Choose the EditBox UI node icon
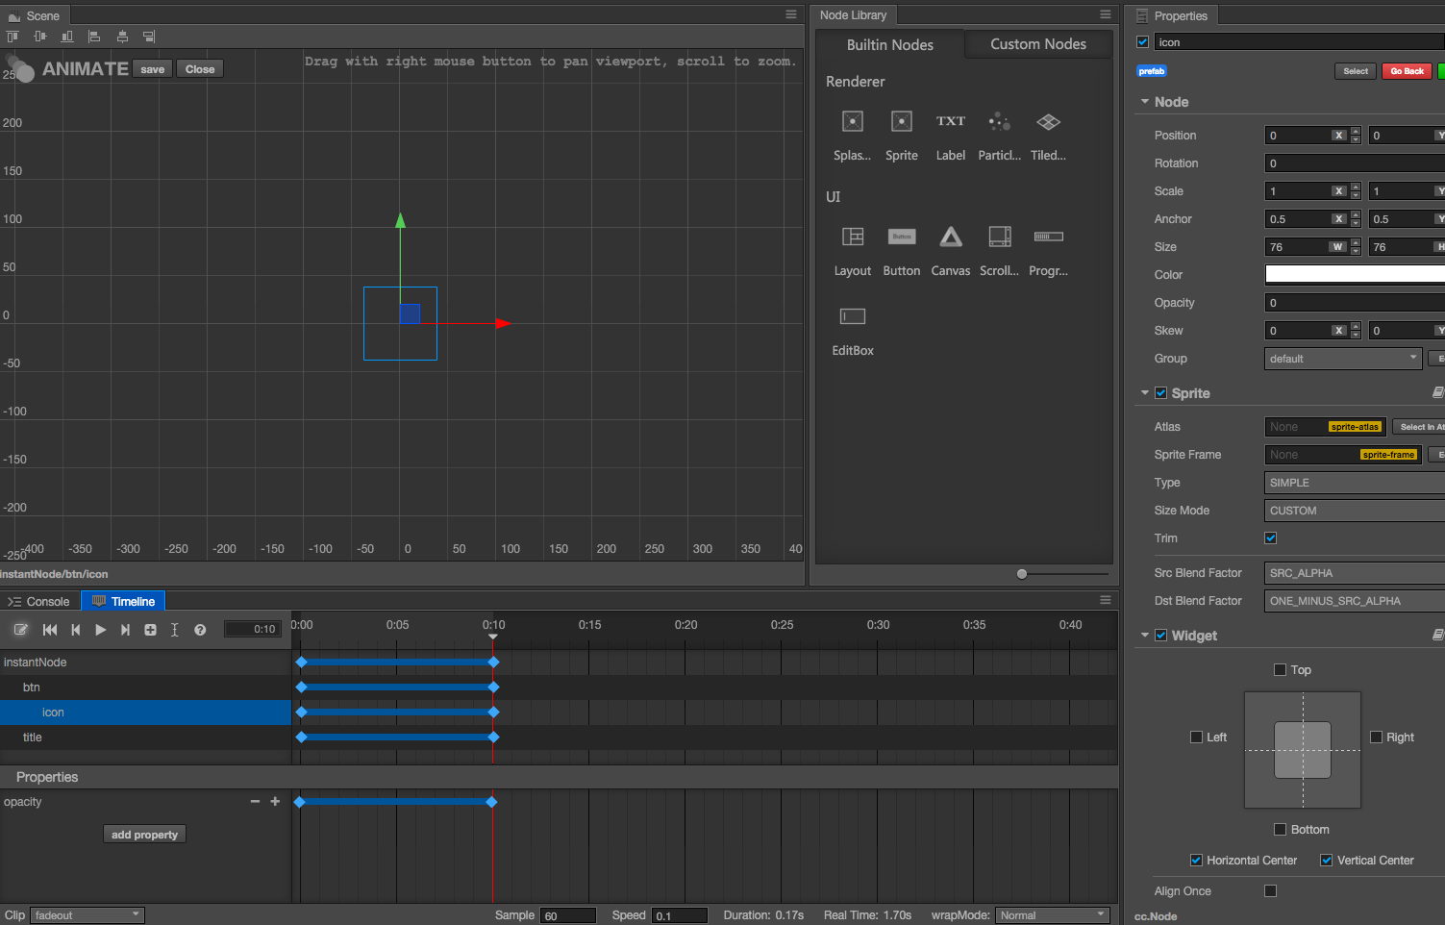The width and height of the screenshot is (1445, 925). [853, 317]
